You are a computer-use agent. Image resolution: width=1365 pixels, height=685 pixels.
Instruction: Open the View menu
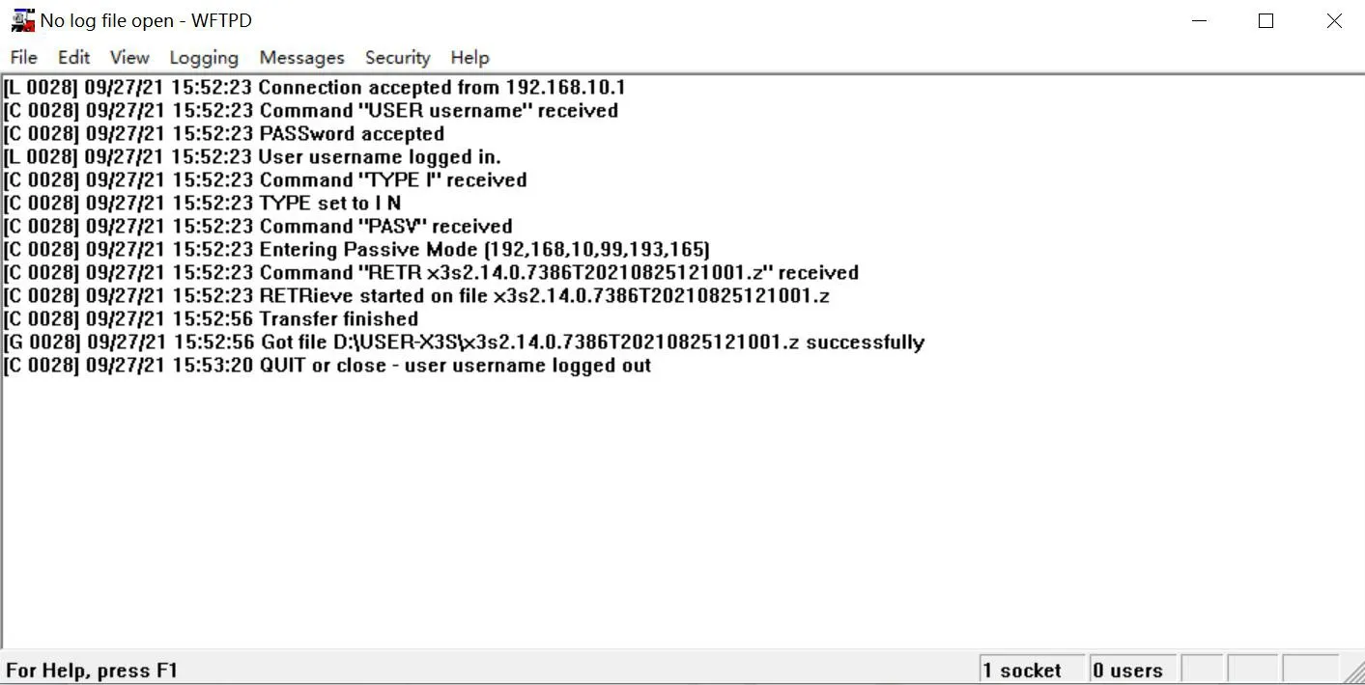128,58
